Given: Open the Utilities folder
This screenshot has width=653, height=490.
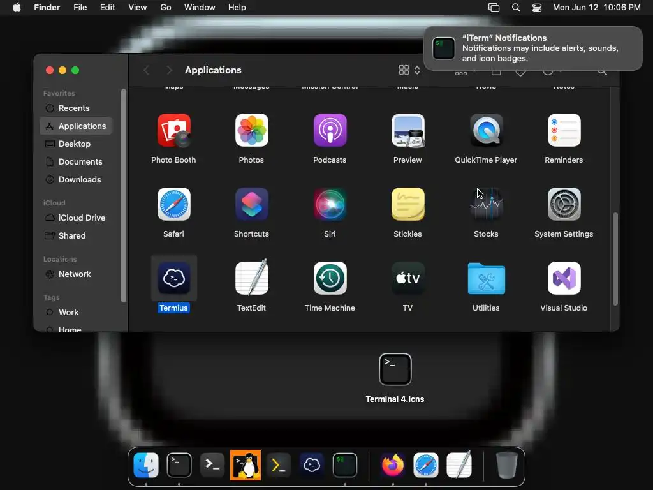Looking at the screenshot, I should coord(486,278).
